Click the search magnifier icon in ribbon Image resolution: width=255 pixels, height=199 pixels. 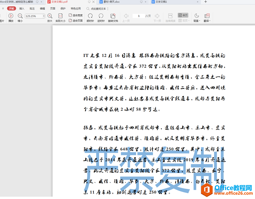(88, 9)
